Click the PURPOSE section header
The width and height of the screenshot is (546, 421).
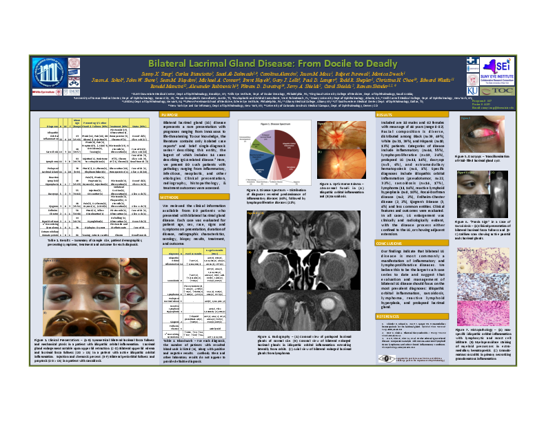coord(170,116)
